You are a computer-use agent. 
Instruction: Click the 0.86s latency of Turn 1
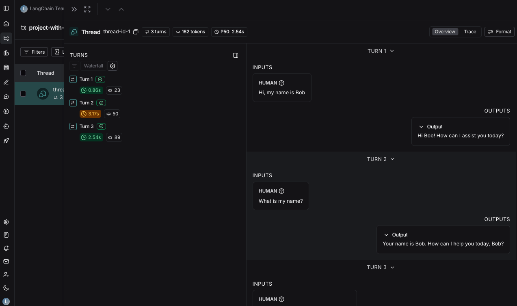pos(91,90)
